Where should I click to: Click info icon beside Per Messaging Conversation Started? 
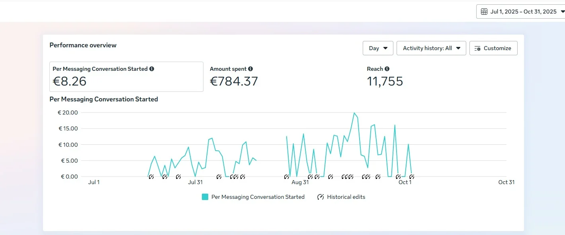(x=152, y=69)
